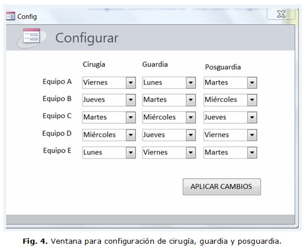This screenshot has height=251, width=306.
Task: Expand Equipo A Guardia dropdown arrow
Action: 190,83
